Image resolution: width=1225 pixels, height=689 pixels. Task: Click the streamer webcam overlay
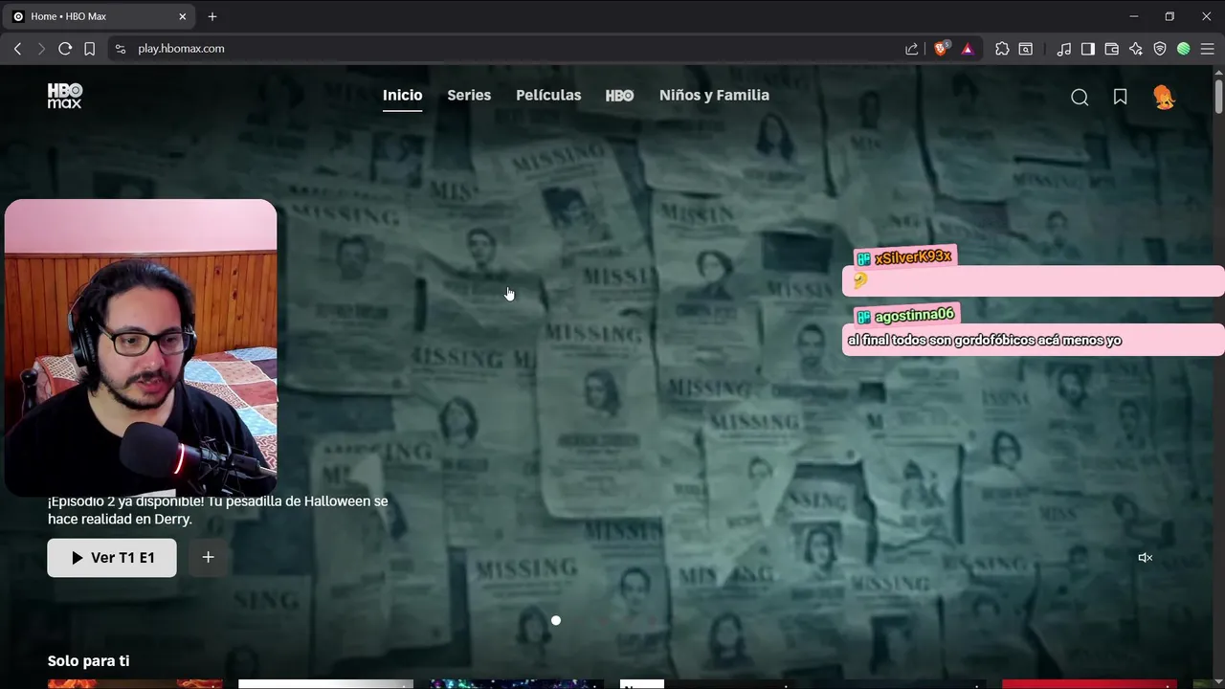pyautogui.click(x=141, y=346)
